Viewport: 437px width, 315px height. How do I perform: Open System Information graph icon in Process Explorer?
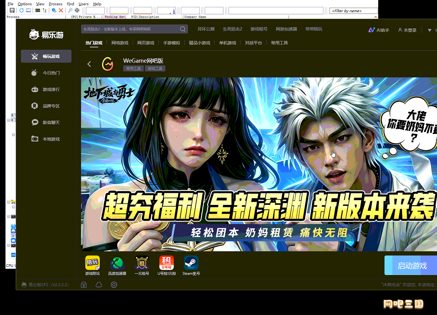coord(38,10)
